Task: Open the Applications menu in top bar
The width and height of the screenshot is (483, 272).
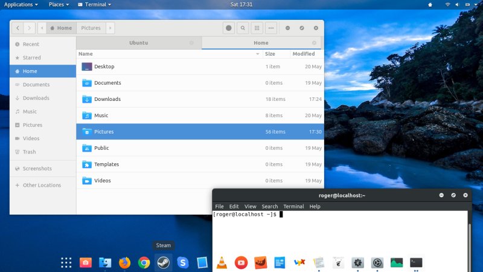Action: 21,4
